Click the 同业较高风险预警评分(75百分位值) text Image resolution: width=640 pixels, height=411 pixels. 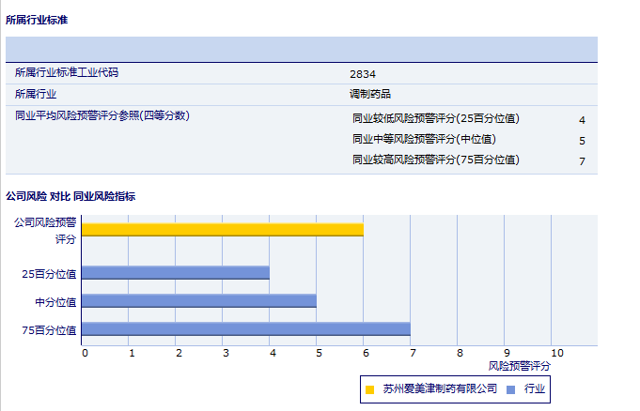tap(435, 160)
